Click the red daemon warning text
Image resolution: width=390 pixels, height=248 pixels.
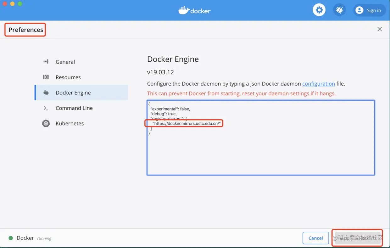tap(241, 93)
